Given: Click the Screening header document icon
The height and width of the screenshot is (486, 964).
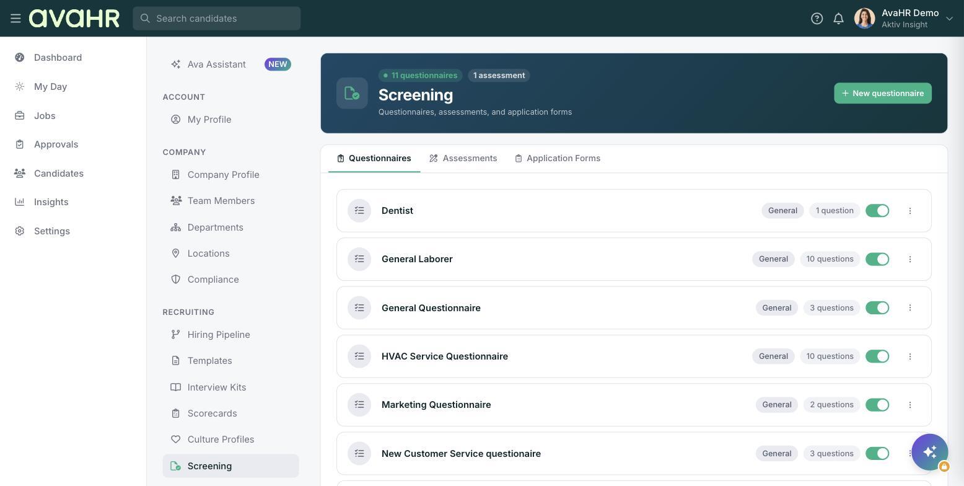Looking at the screenshot, I should [x=352, y=93].
